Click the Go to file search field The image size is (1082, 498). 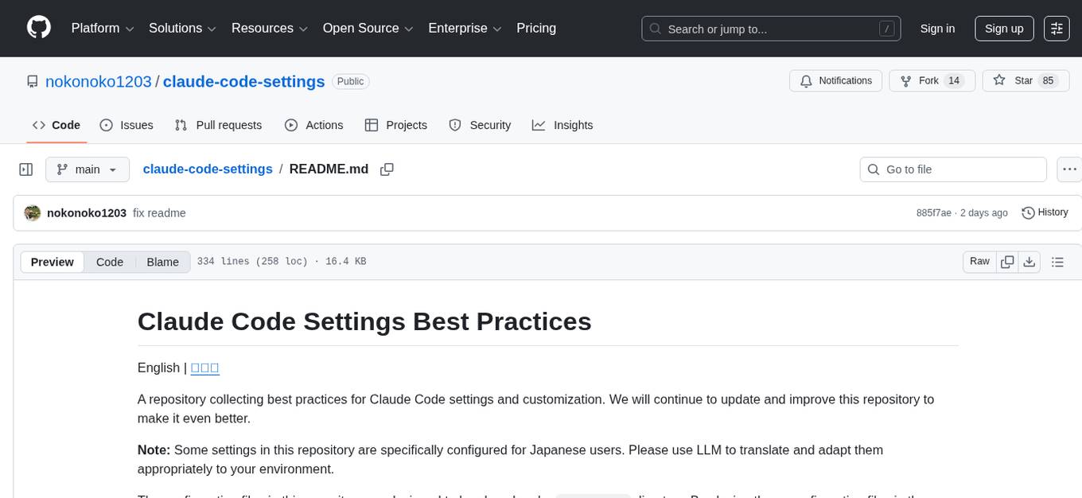tap(952, 169)
